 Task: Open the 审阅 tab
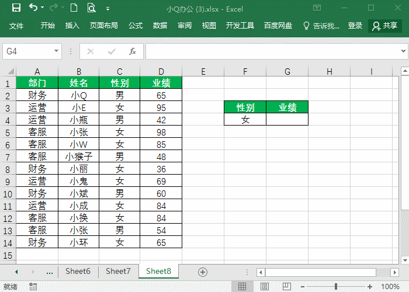[x=185, y=25]
